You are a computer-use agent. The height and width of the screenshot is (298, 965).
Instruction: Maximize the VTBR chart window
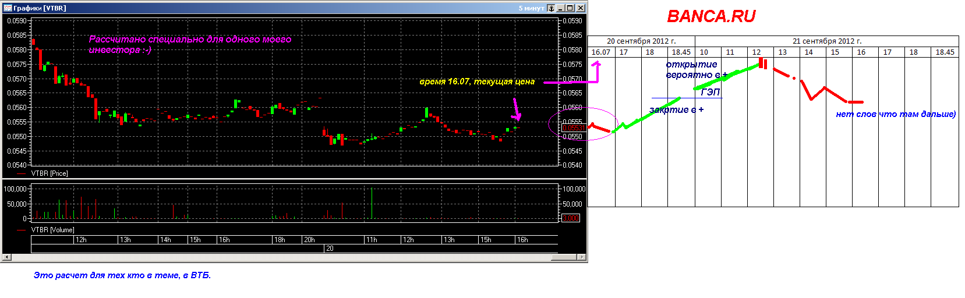point(570,8)
